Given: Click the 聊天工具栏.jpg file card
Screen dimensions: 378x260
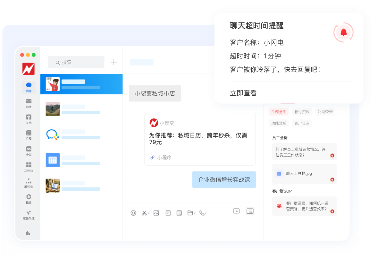Looking at the screenshot, I should click(x=304, y=174).
